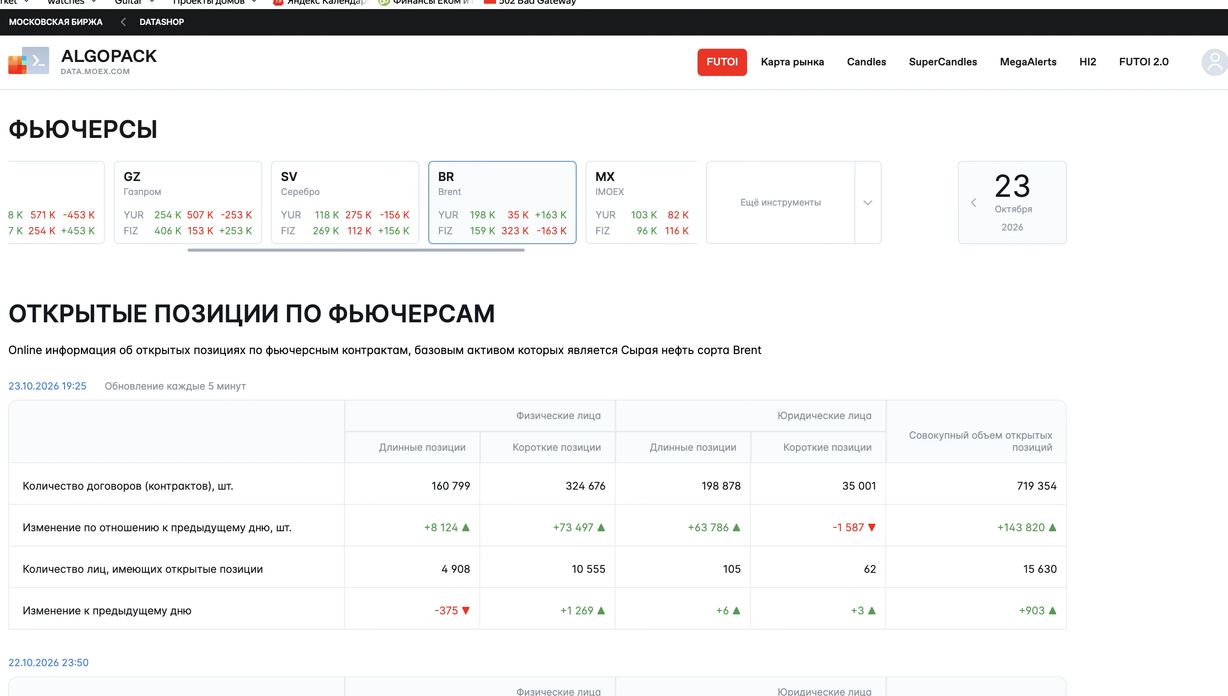Open the Ещё инструменты instrument selector

click(780, 202)
